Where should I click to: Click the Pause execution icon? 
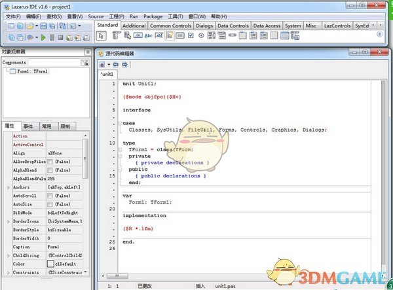click(52, 37)
